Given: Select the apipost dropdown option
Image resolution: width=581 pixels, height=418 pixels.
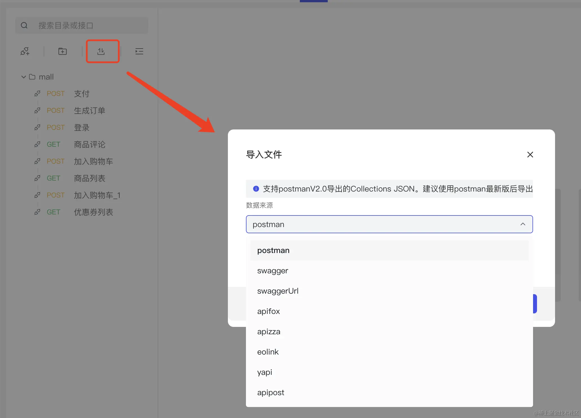Looking at the screenshot, I should [x=270, y=393].
